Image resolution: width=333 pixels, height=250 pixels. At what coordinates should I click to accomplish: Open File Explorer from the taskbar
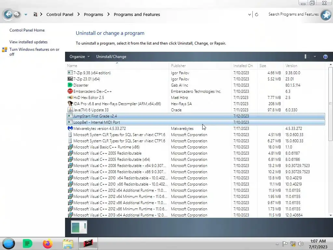pos(68,243)
